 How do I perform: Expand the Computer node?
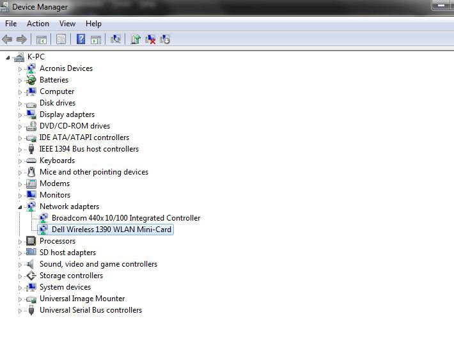20,92
